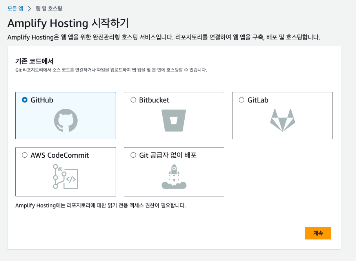The width and height of the screenshot is (356, 261).
Task: Click the Bitbucket bucket logo icon
Action: [174, 121]
